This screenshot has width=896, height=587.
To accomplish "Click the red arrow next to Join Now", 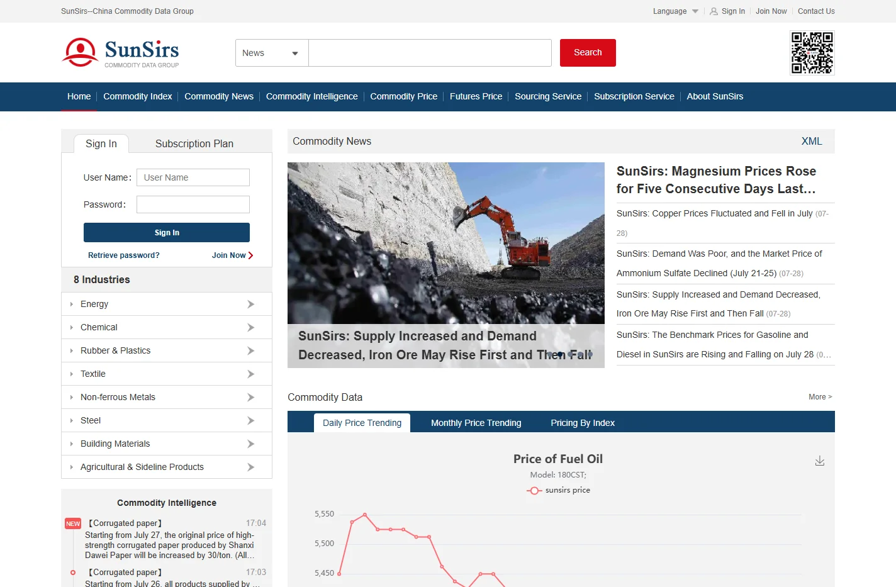I will (250, 255).
